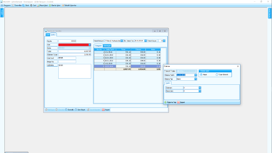
Task: Open the Ödeme Tipi dropdown
Action: [196, 79]
